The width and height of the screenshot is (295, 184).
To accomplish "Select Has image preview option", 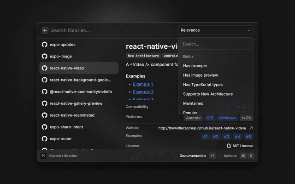I will pos(201,75).
